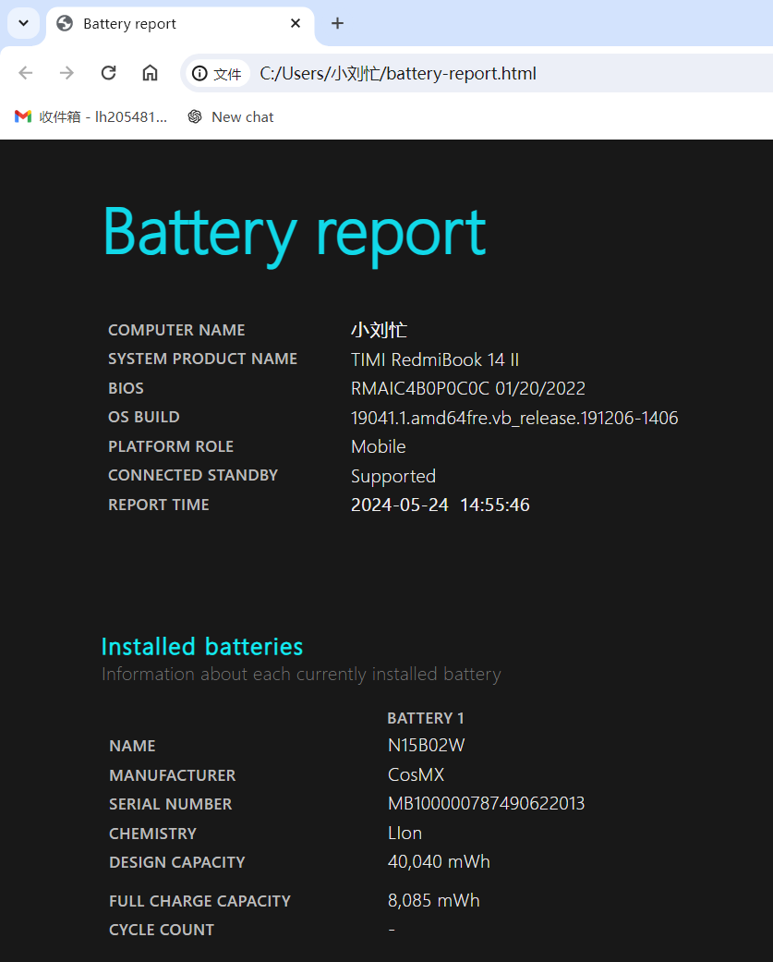The height and width of the screenshot is (962, 773).
Task: Close the Battery report tab
Action: pyautogui.click(x=296, y=23)
